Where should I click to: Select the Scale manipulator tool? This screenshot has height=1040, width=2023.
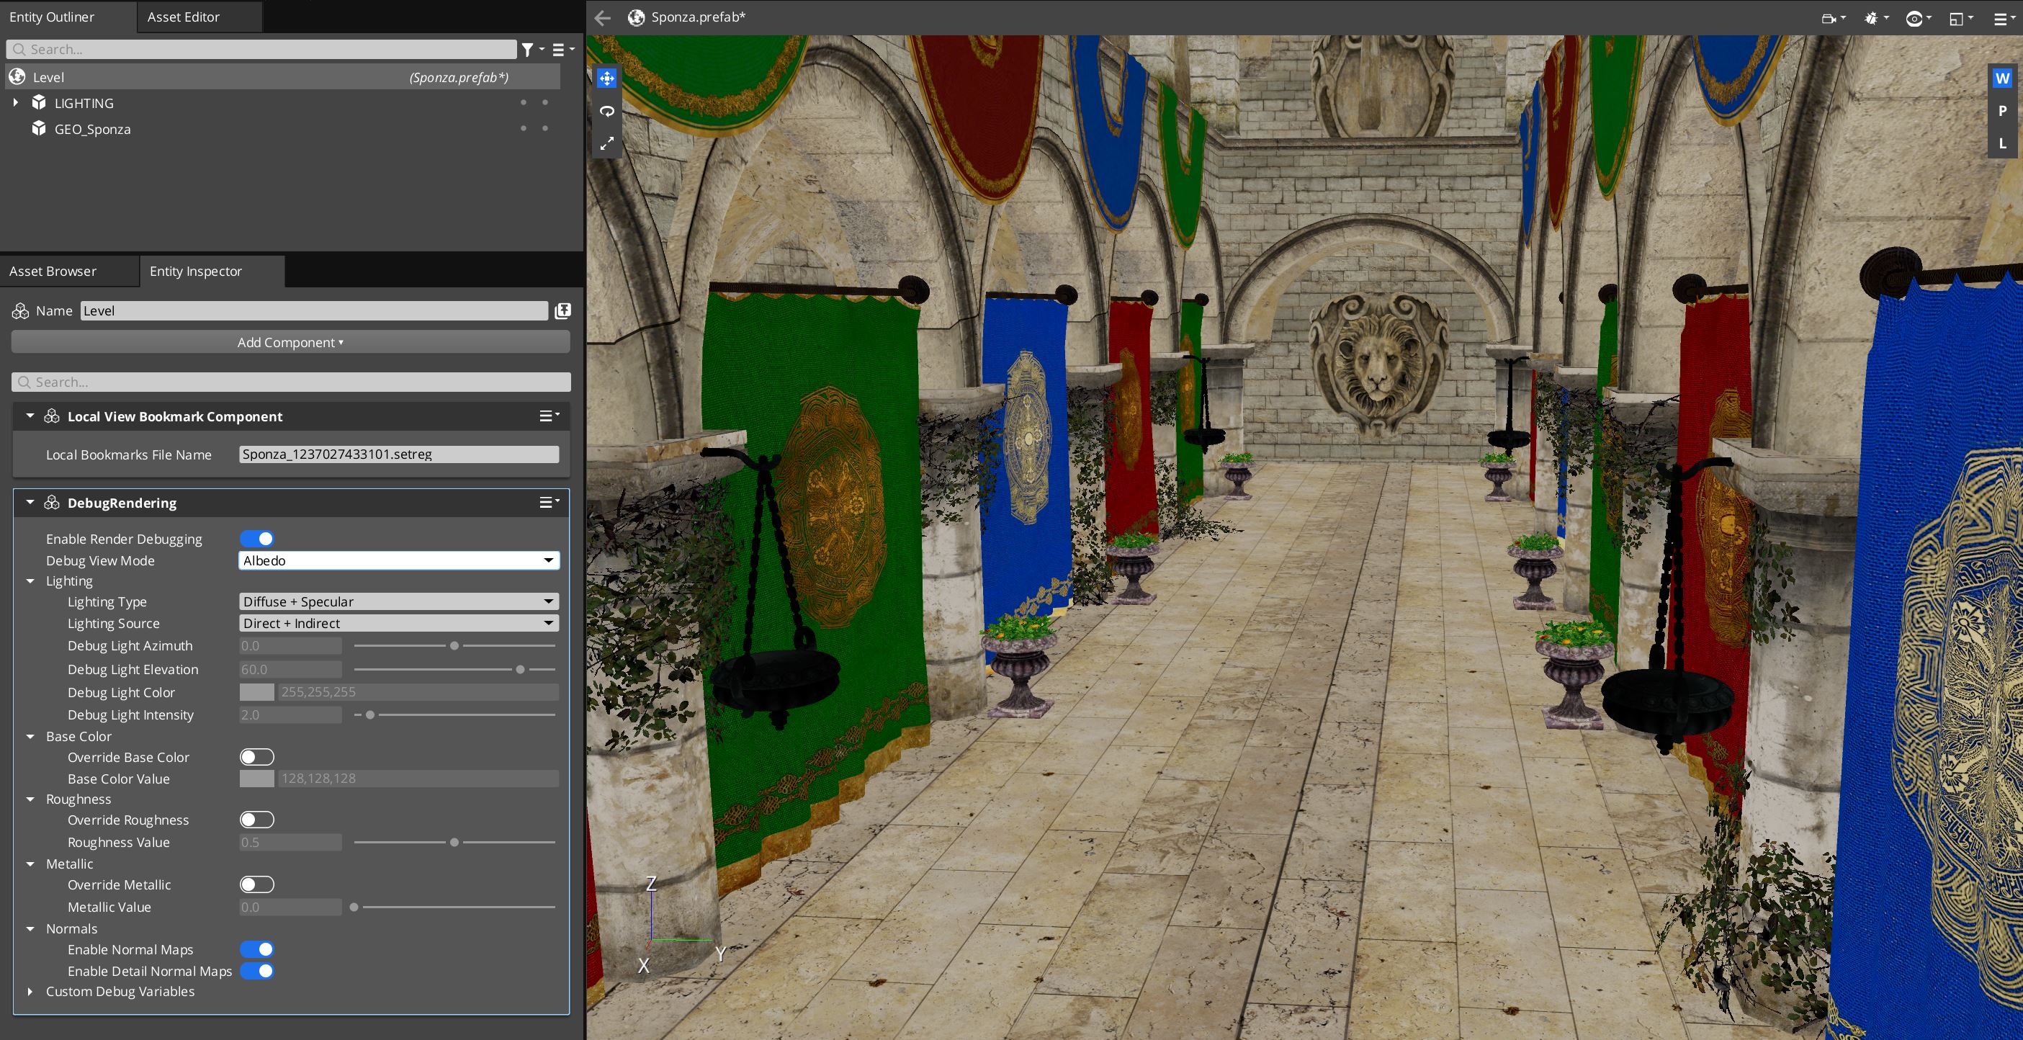(x=606, y=144)
